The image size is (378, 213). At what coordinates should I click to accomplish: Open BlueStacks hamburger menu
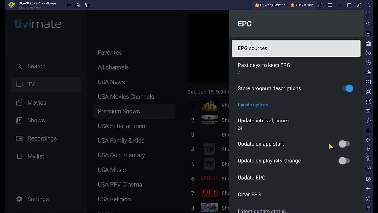coord(330,5)
